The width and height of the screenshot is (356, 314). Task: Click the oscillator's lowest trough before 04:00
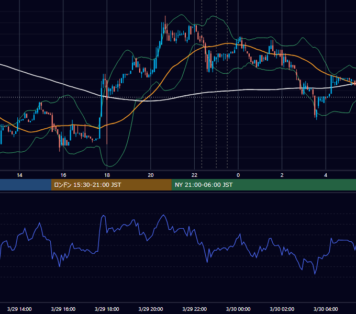[315, 273]
